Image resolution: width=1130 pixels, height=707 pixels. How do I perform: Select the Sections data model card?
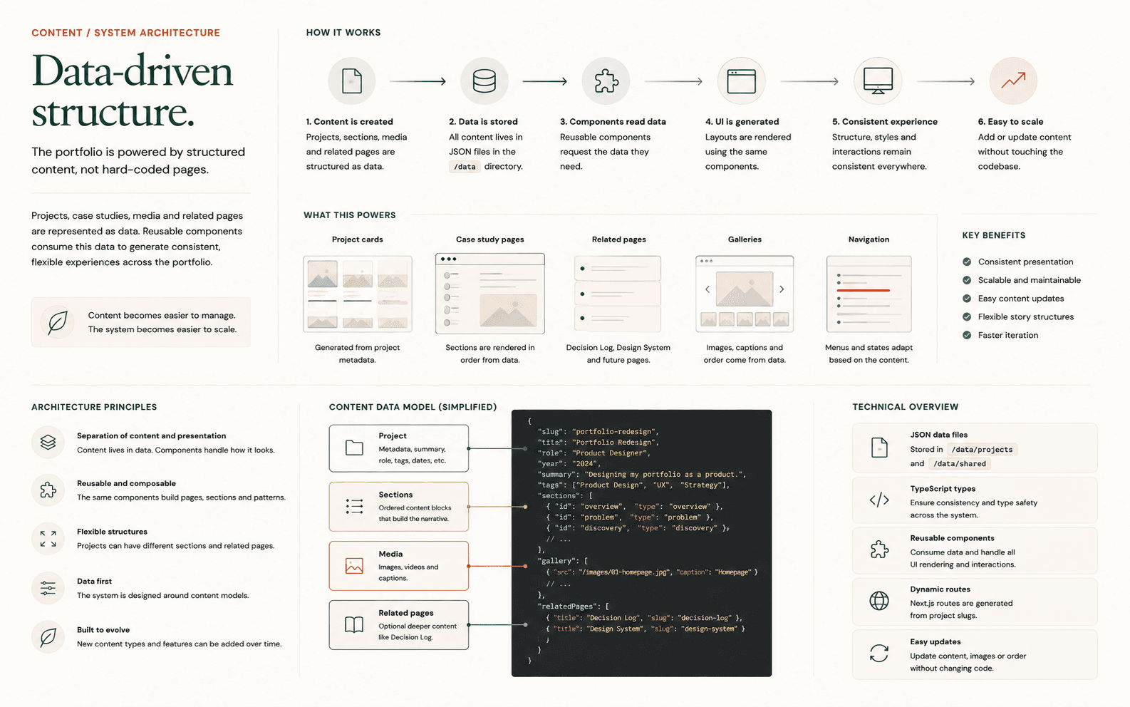pyautogui.click(x=399, y=507)
